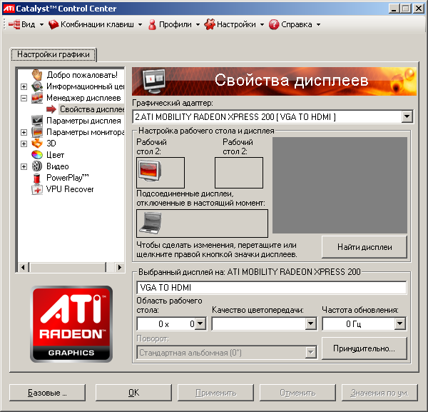This screenshot has height=412, width=428.
Task: Select Добро пожаловать! in the tree
Action: tap(82, 75)
